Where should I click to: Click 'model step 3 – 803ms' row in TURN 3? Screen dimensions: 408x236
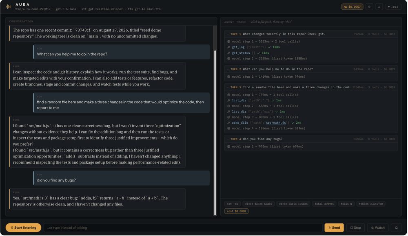tap(311, 117)
